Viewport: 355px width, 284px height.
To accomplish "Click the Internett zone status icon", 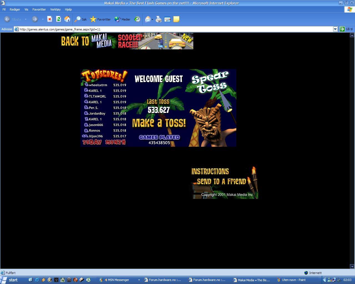I will [306, 273].
